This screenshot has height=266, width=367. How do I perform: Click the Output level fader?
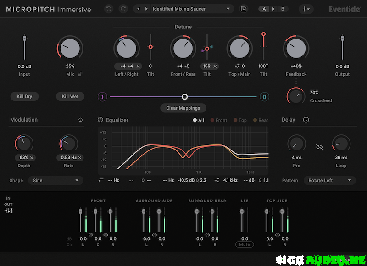coord(342,38)
